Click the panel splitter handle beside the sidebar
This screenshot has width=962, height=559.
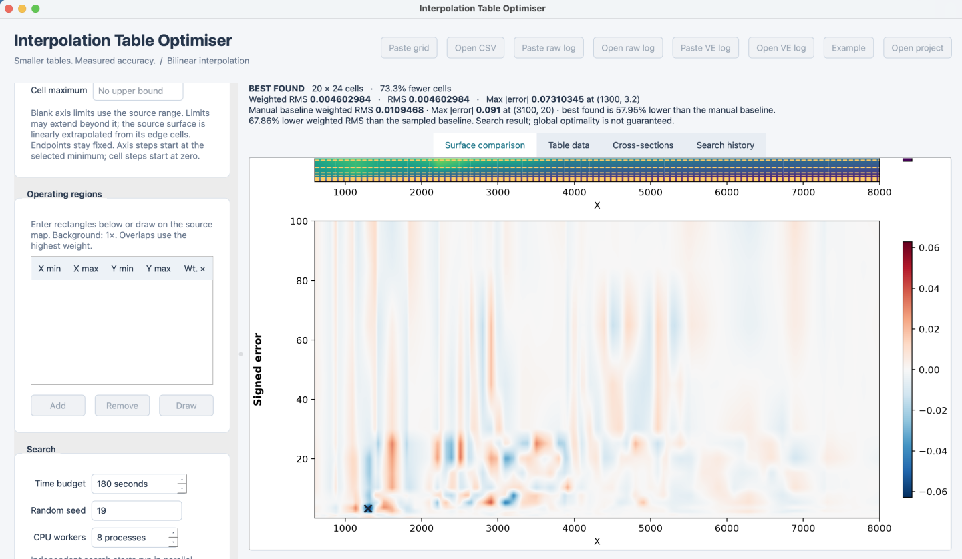tap(240, 354)
